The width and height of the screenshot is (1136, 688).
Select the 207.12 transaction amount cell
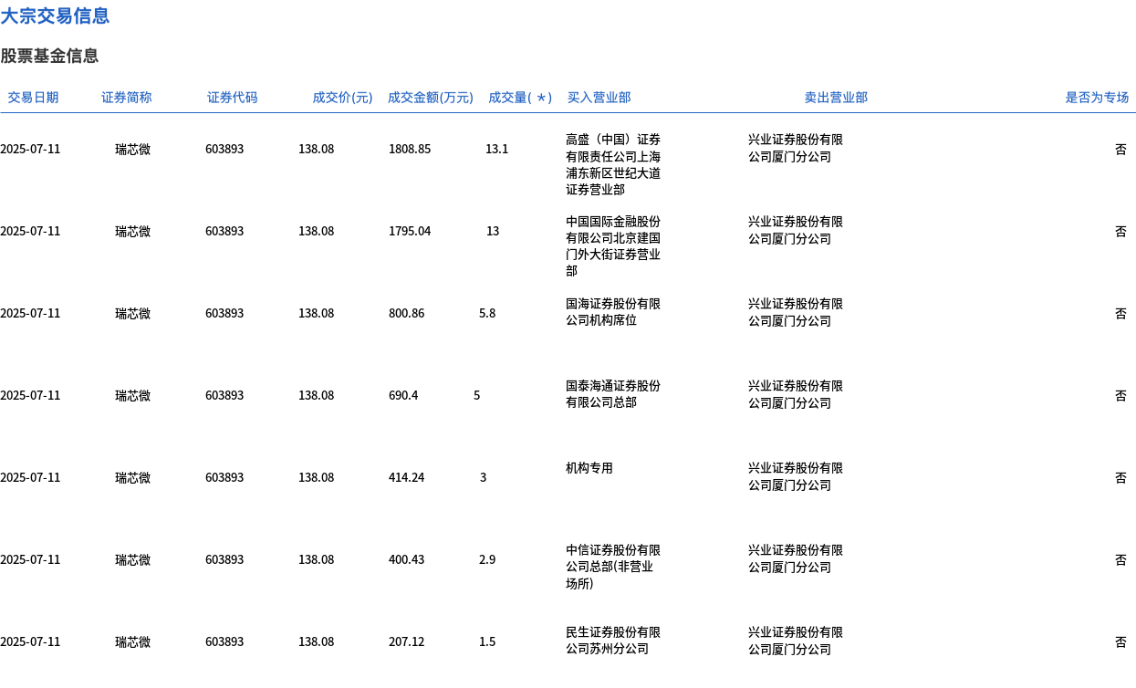(406, 641)
